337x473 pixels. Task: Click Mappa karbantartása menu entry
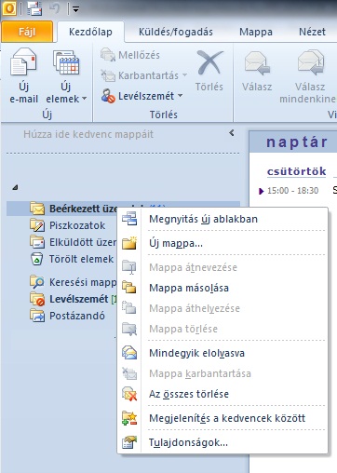(222, 373)
